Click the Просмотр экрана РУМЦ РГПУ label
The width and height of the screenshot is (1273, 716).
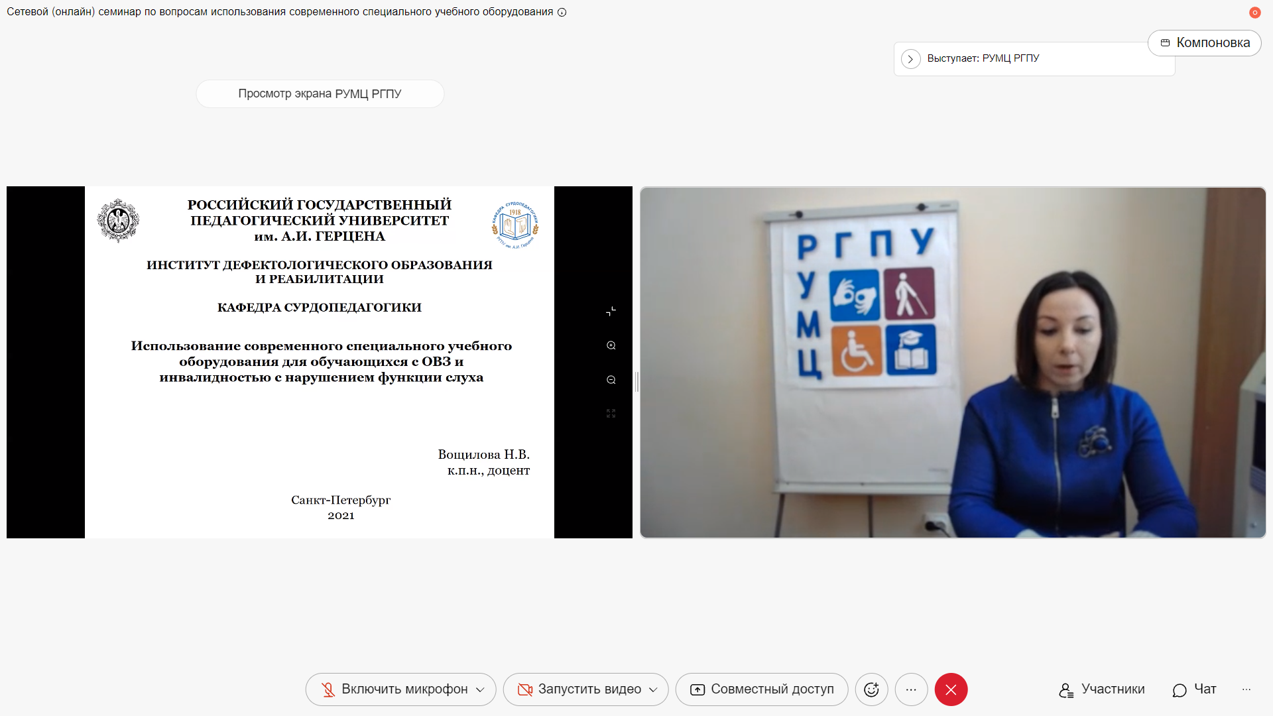[x=320, y=94]
